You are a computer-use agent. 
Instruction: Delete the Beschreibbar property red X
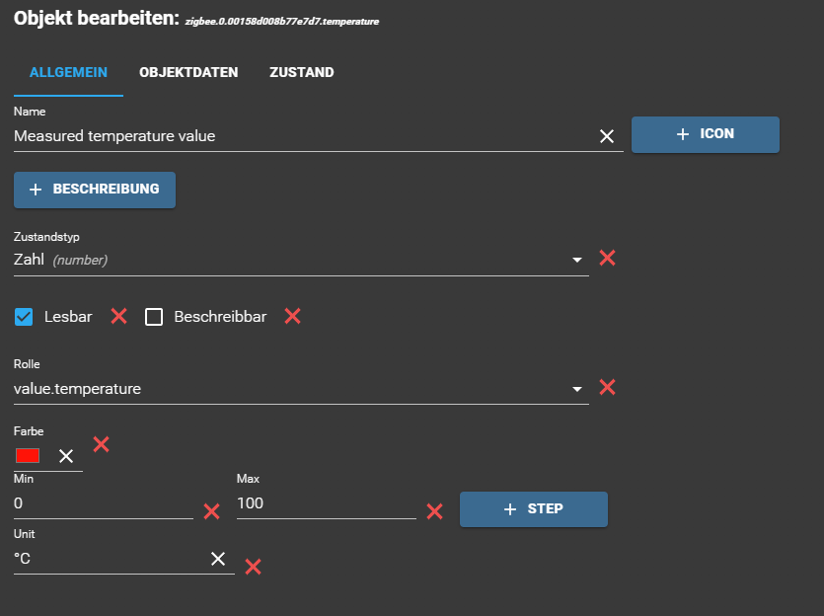[292, 316]
